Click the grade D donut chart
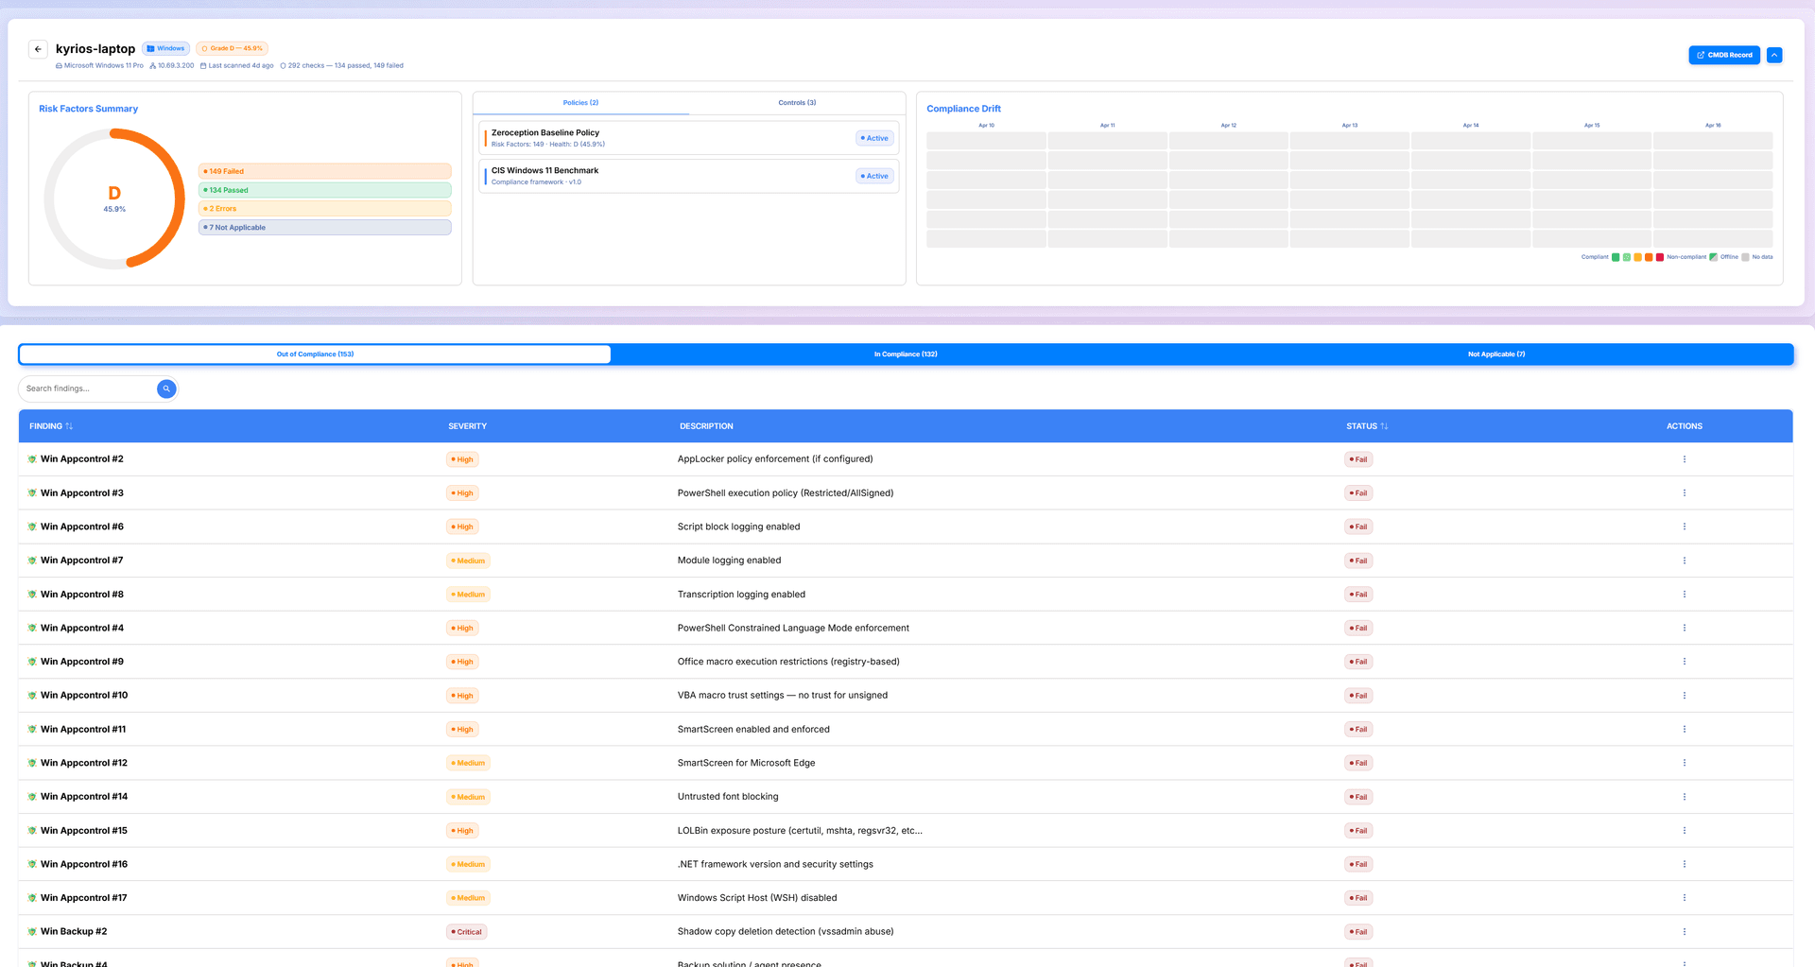This screenshot has width=1815, height=967. click(x=114, y=199)
